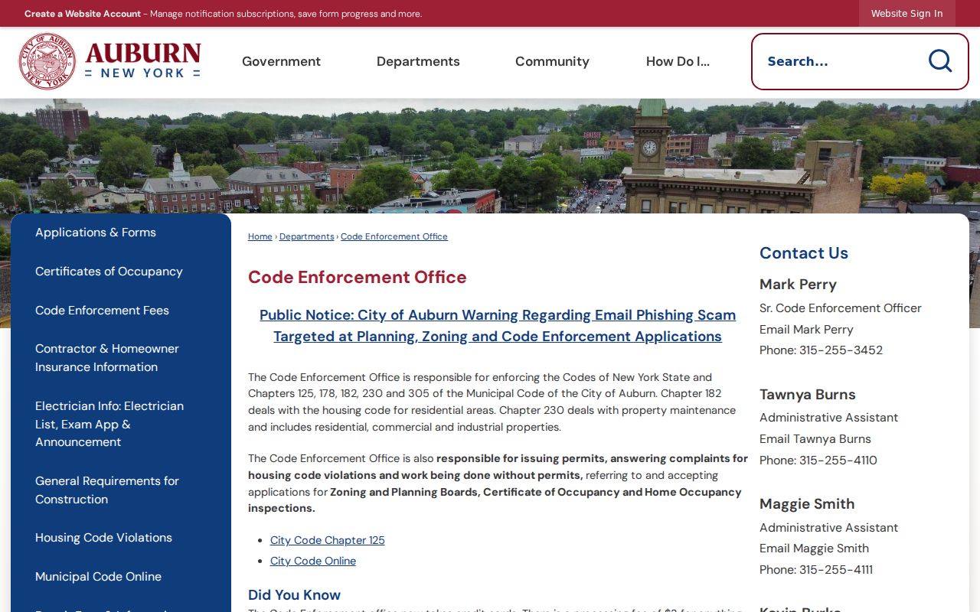Open the City of Auburn seal logo
Image resolution: width=980 pixels, height=612 pixels.
click(x=47, y=61)
